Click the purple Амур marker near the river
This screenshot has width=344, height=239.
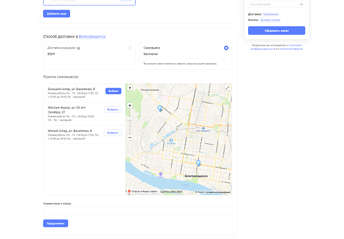(x=160, y=174)
